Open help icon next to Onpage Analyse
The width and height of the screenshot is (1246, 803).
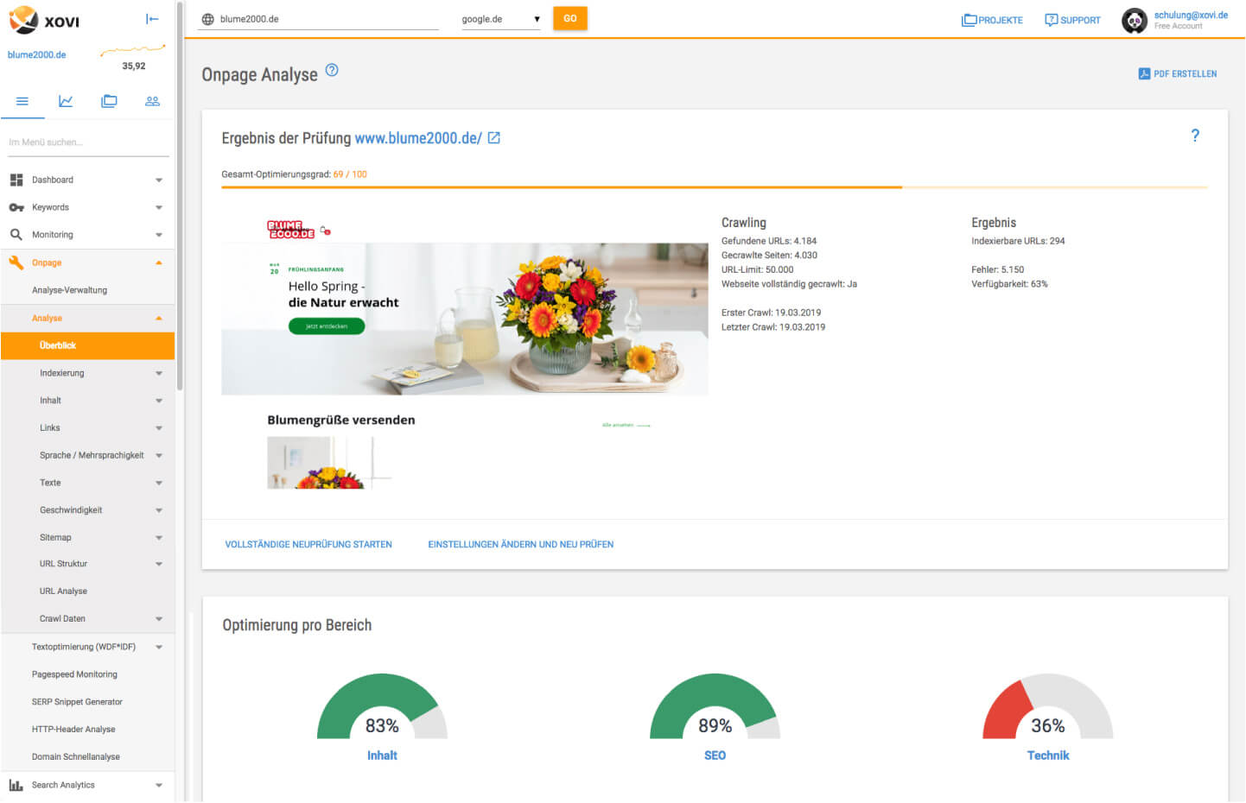coord(332,71)
